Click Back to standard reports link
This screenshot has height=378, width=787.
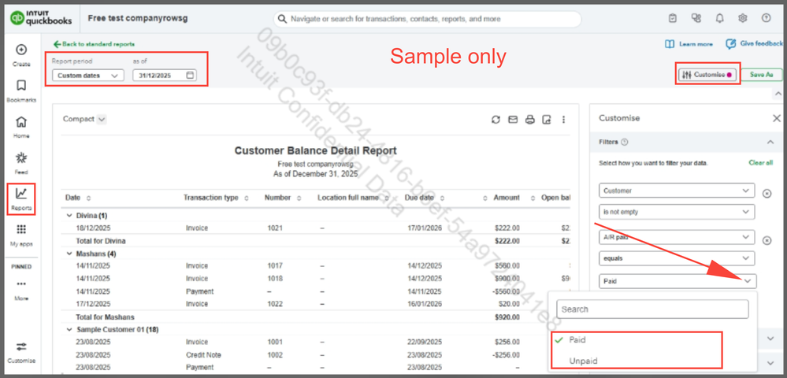click(x=94, y=44)
